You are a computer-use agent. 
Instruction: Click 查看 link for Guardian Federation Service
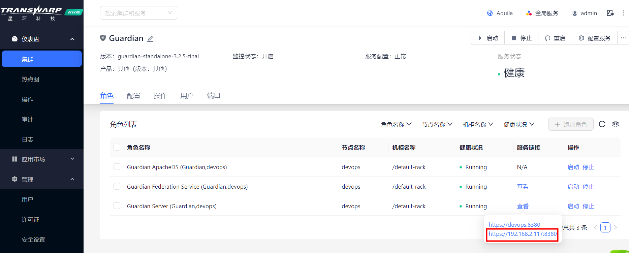(x=523, y=187)
